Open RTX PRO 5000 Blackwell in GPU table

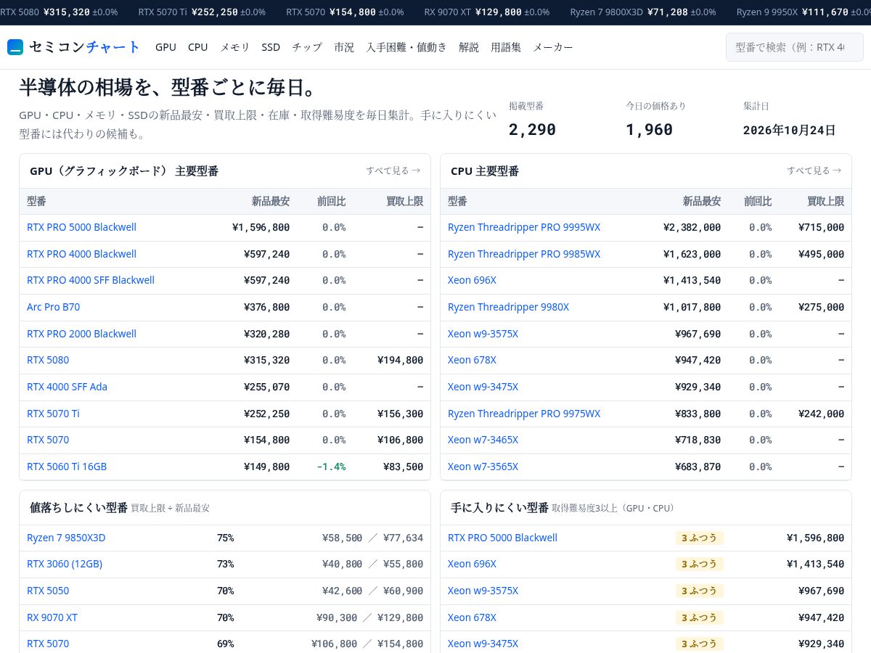click(81, 227)
